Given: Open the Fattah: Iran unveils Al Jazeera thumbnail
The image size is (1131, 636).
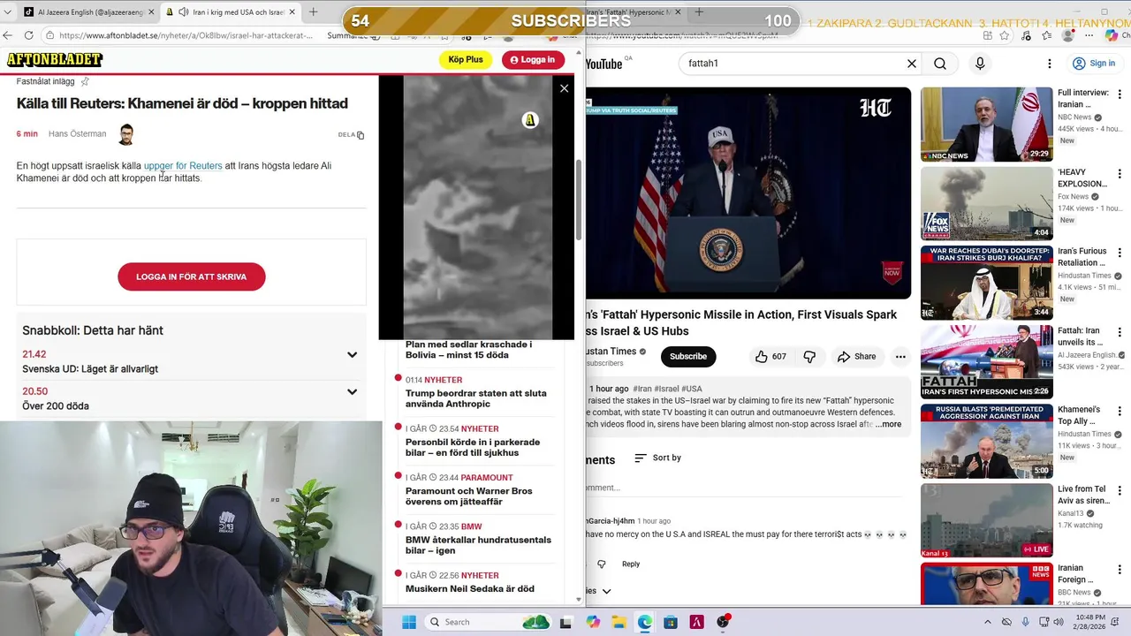Looking at the screenshot, I should (x=987, y=362).
